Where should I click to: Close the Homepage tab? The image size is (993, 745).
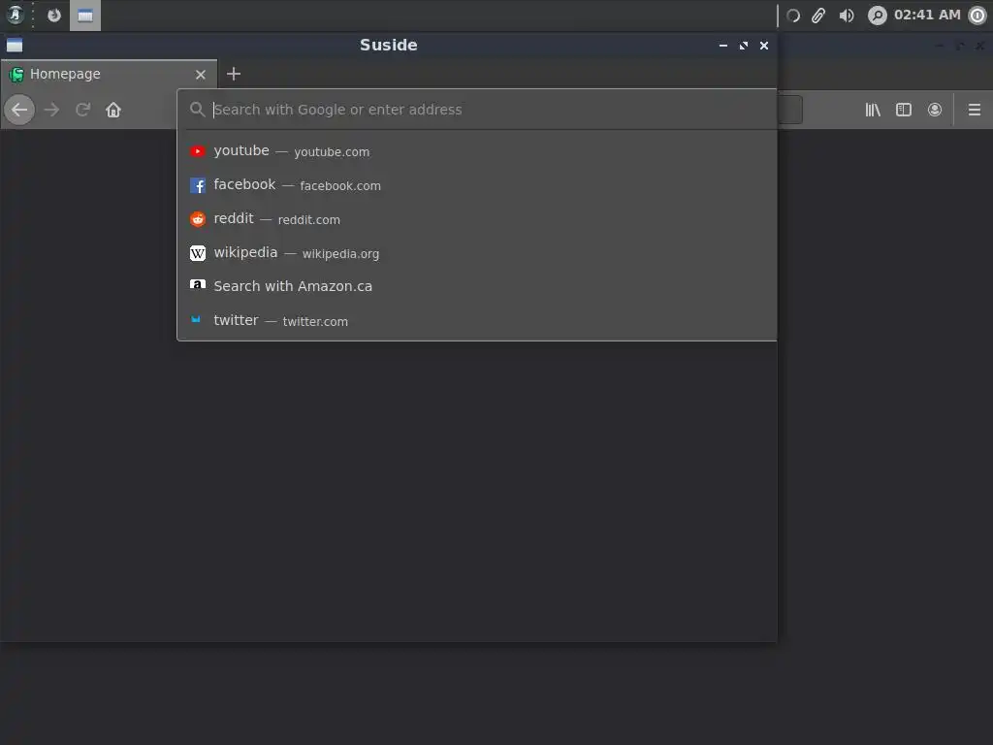201,75
